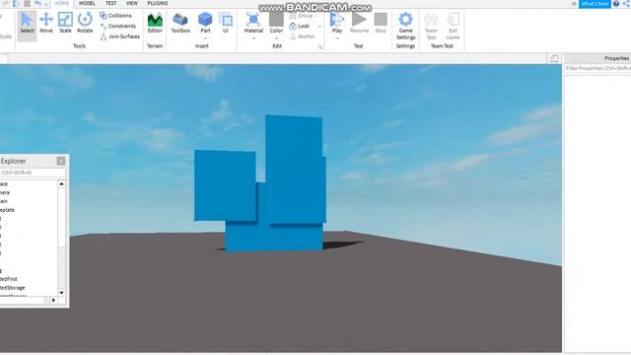The height and width of the screenshot is (355, 631).
Task: Switch to the MODEL tab
Action: click(87, 3)
